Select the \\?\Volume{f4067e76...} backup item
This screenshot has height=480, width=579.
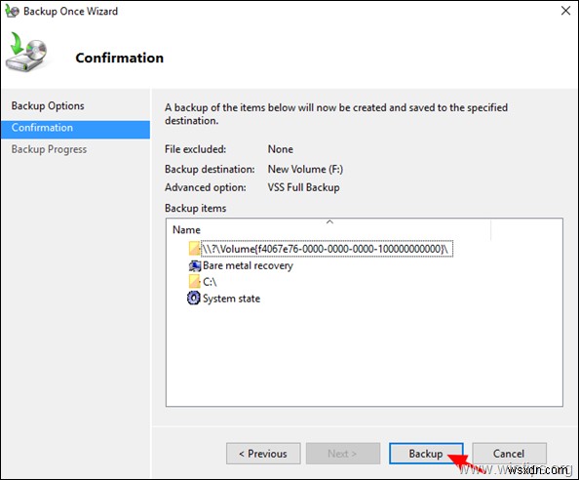coord(327,249)
